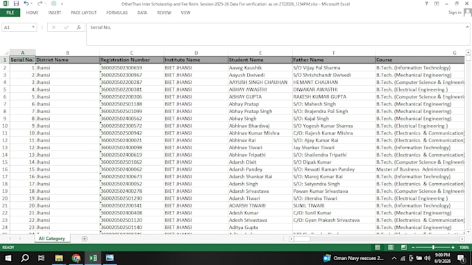472x265 pixels.
Task: Select column C header
Action: 132,53
